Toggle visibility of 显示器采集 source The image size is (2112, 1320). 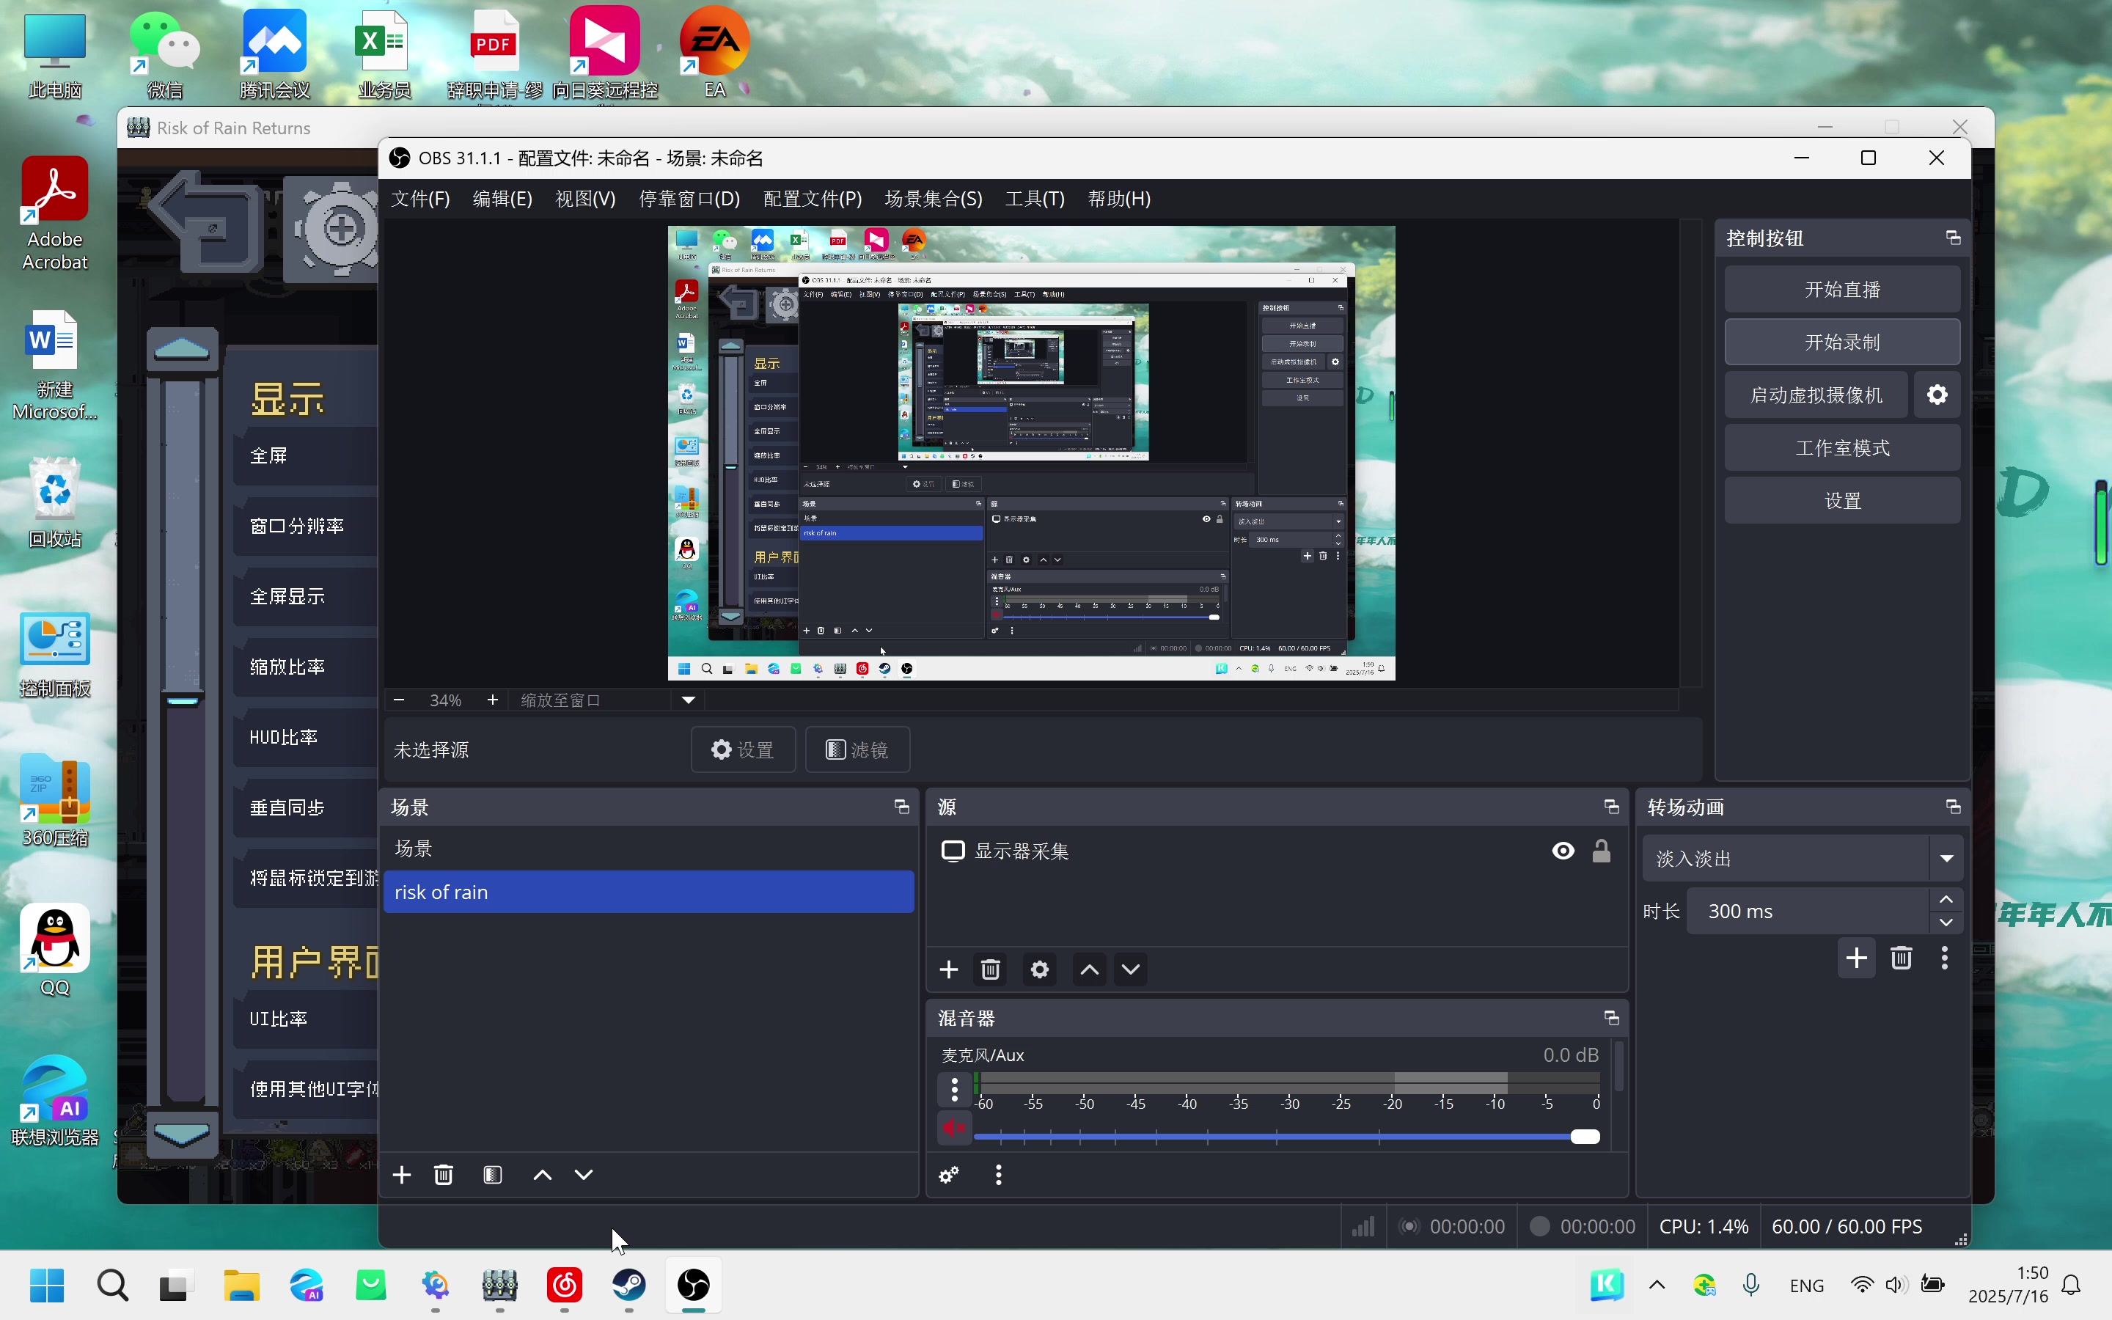pyautogui.click(x=1563, y=851)
